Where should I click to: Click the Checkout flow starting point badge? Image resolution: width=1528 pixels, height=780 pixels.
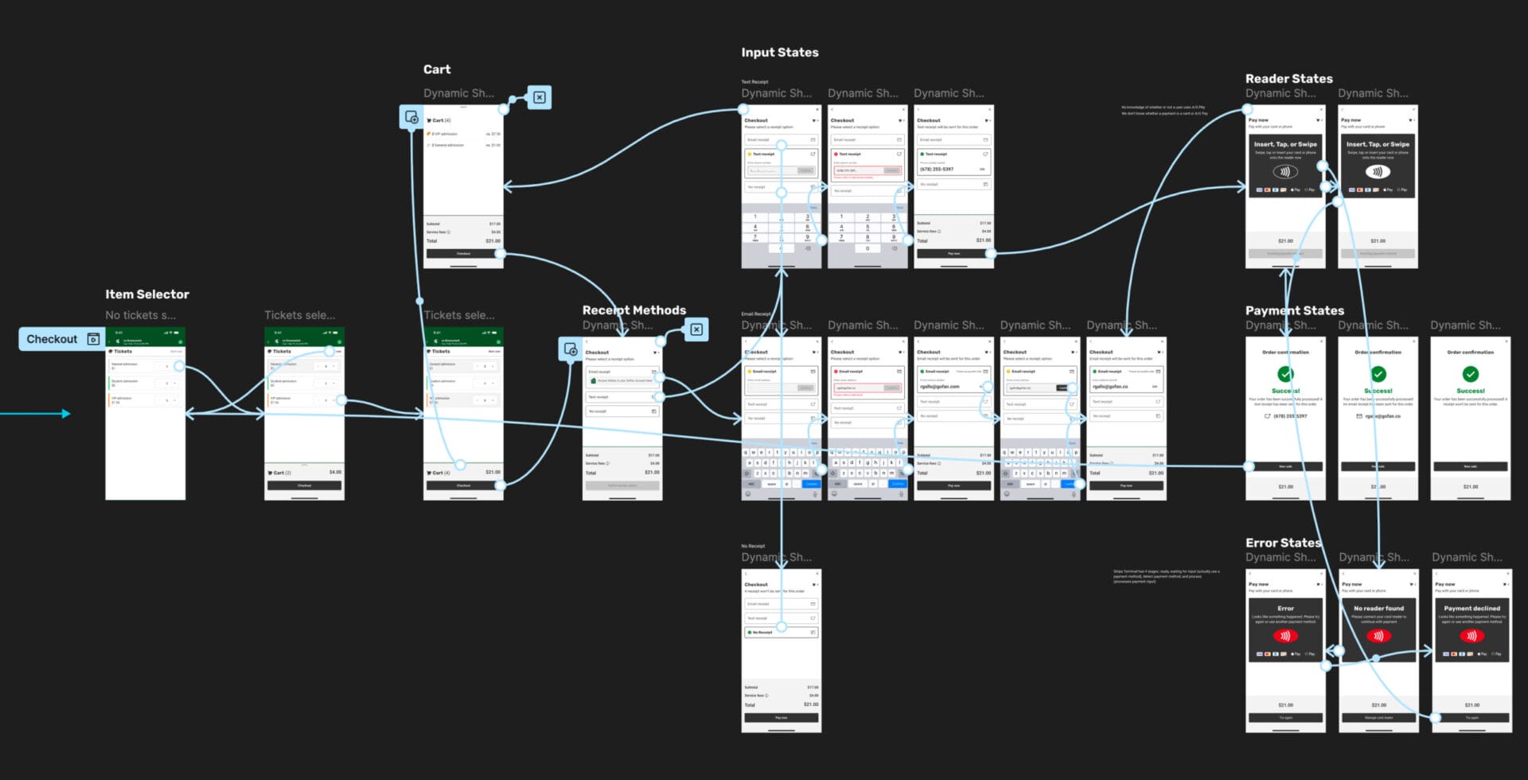[x=62, y=339]
